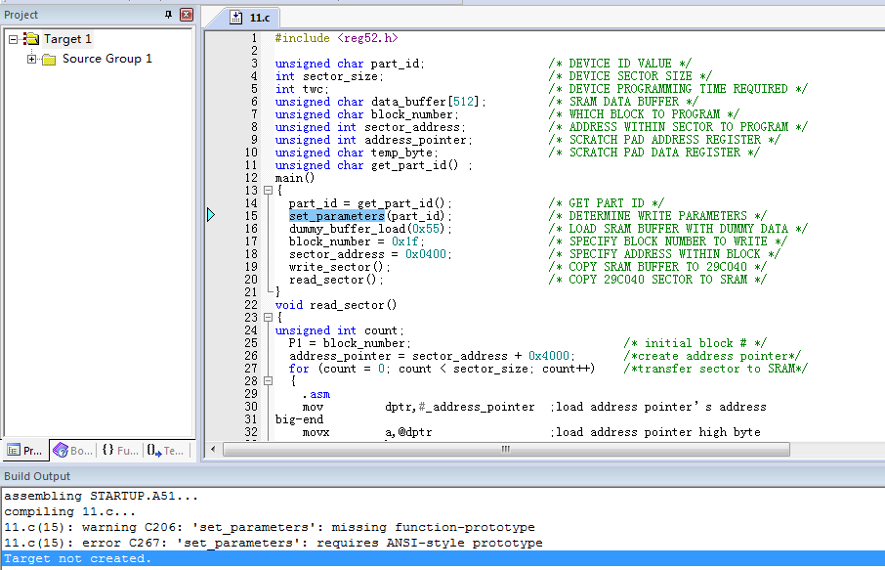Click 'main()' on line 12
The height and width of the screenshot is (570, 885).
[x=295, y=178]
